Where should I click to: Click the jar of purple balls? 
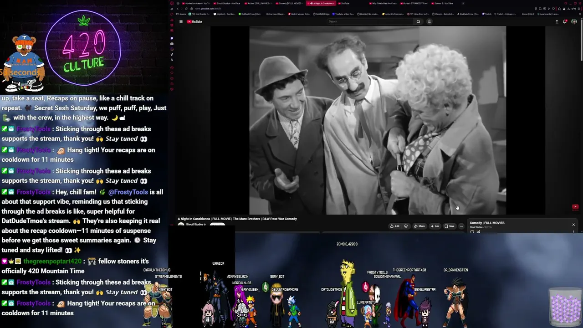click(565, 307)
